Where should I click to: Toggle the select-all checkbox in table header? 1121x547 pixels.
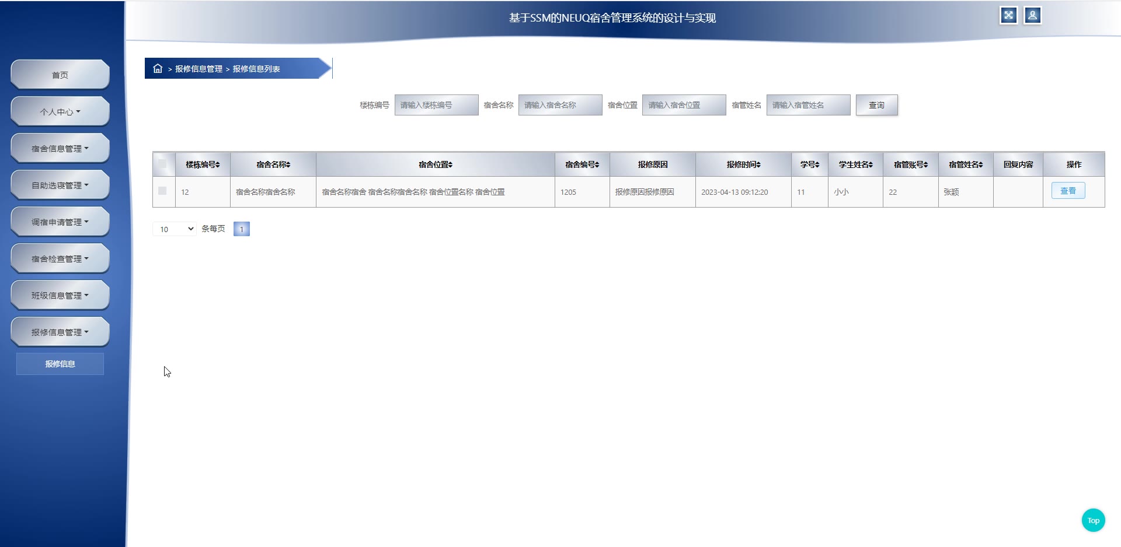click(162, 164)
